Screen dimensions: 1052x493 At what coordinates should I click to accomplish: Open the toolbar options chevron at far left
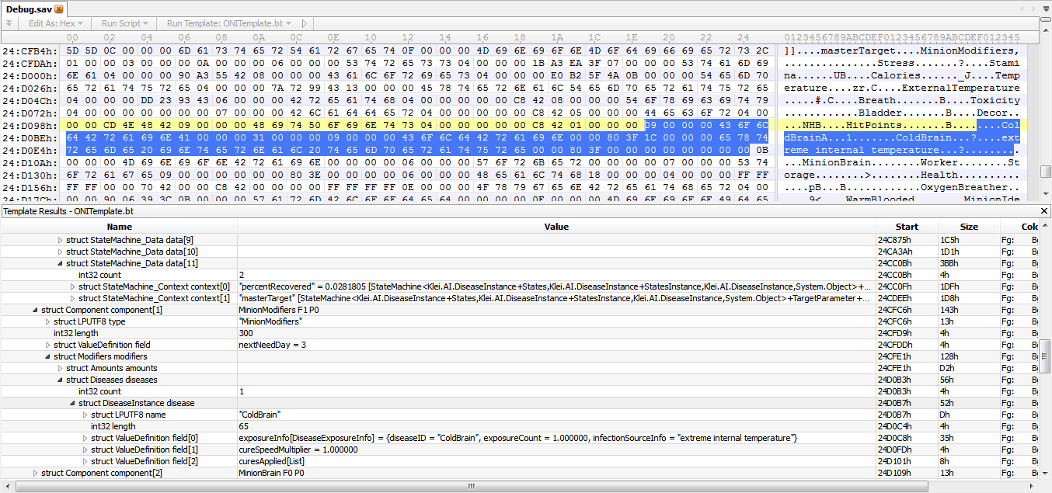click(9, 24)
